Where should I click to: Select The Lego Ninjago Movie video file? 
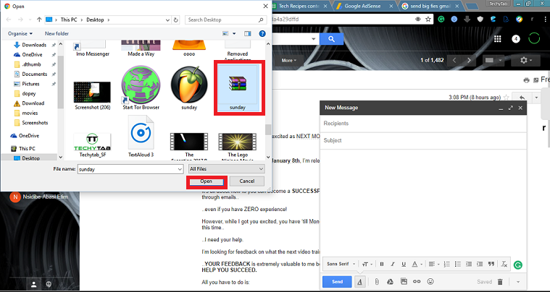238,146
